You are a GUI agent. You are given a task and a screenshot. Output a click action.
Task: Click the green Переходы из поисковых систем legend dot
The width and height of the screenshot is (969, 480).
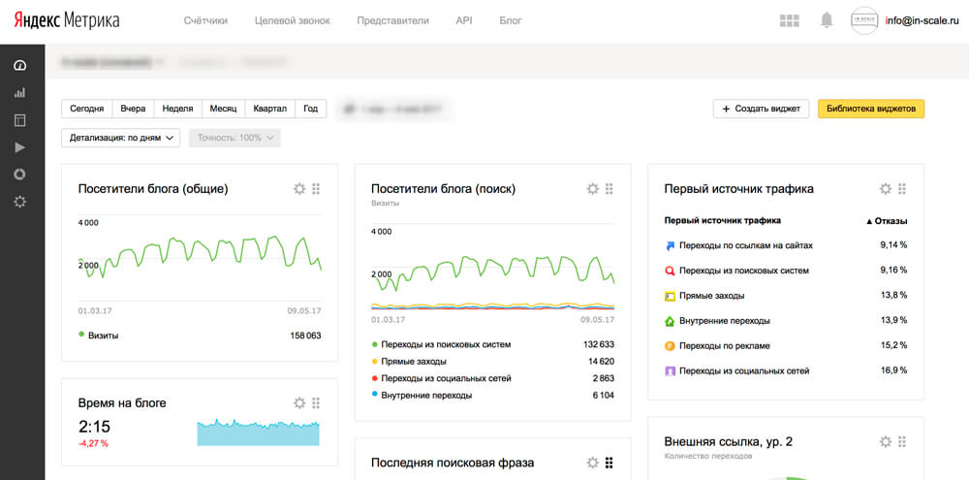[x=374, y=344]
